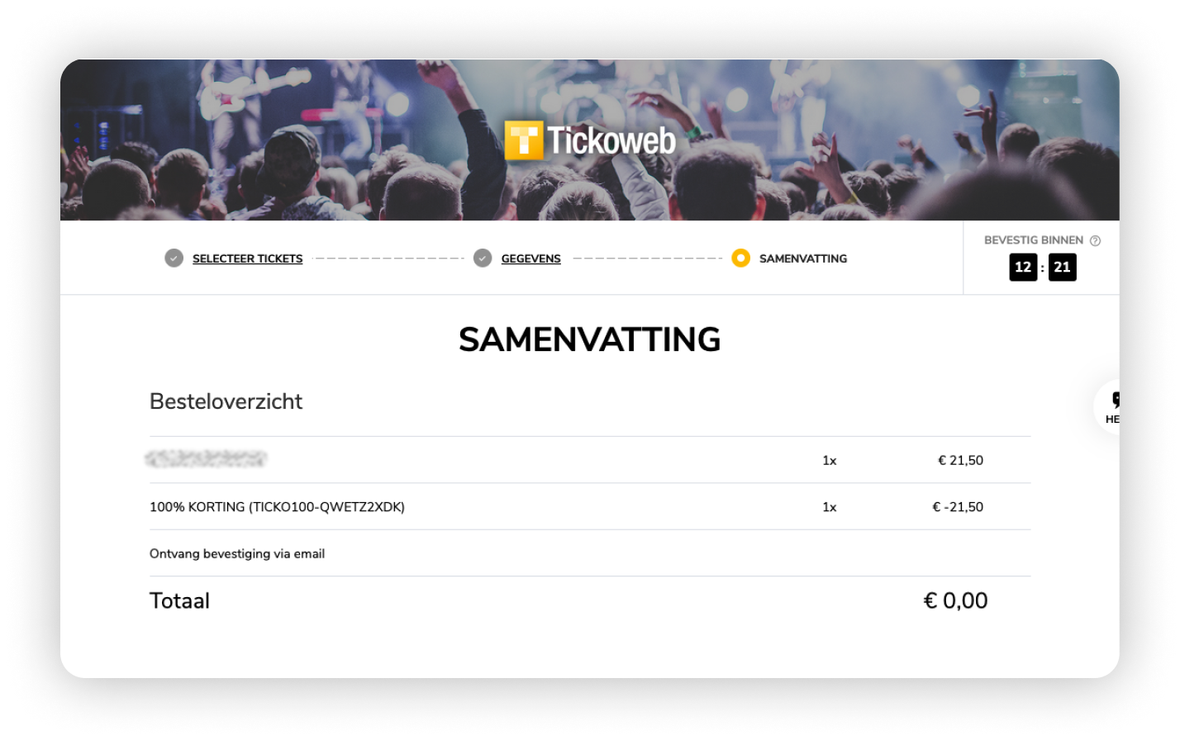Click the Besteloverzicht heading

pos(226,401)
